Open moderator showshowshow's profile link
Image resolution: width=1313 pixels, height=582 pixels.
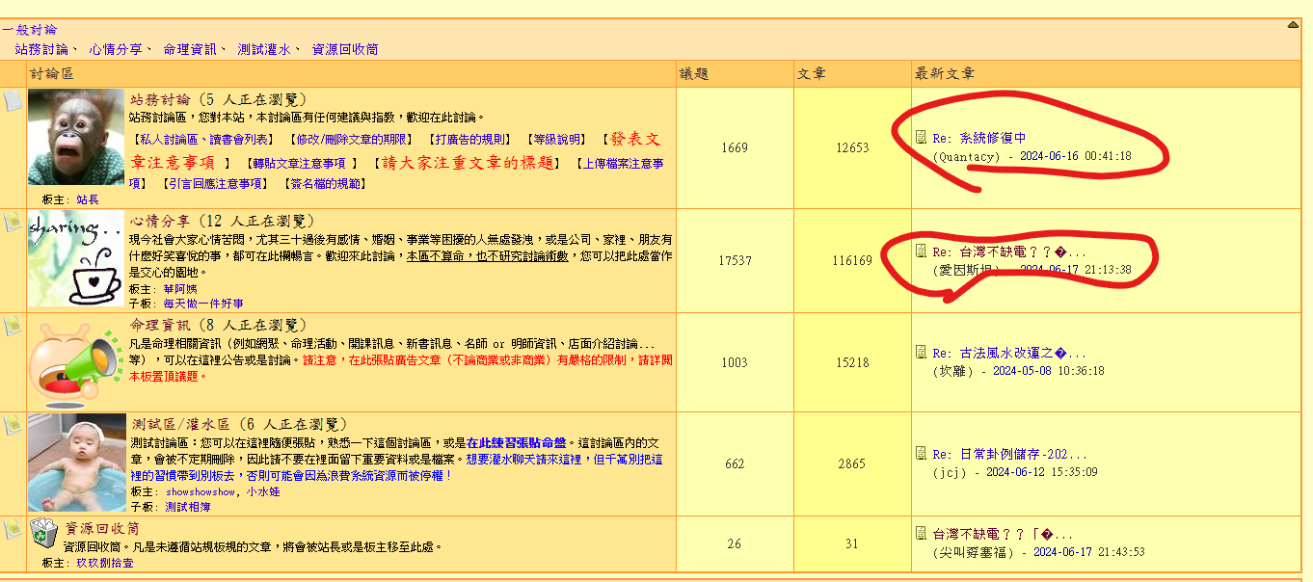pos(201,491)
